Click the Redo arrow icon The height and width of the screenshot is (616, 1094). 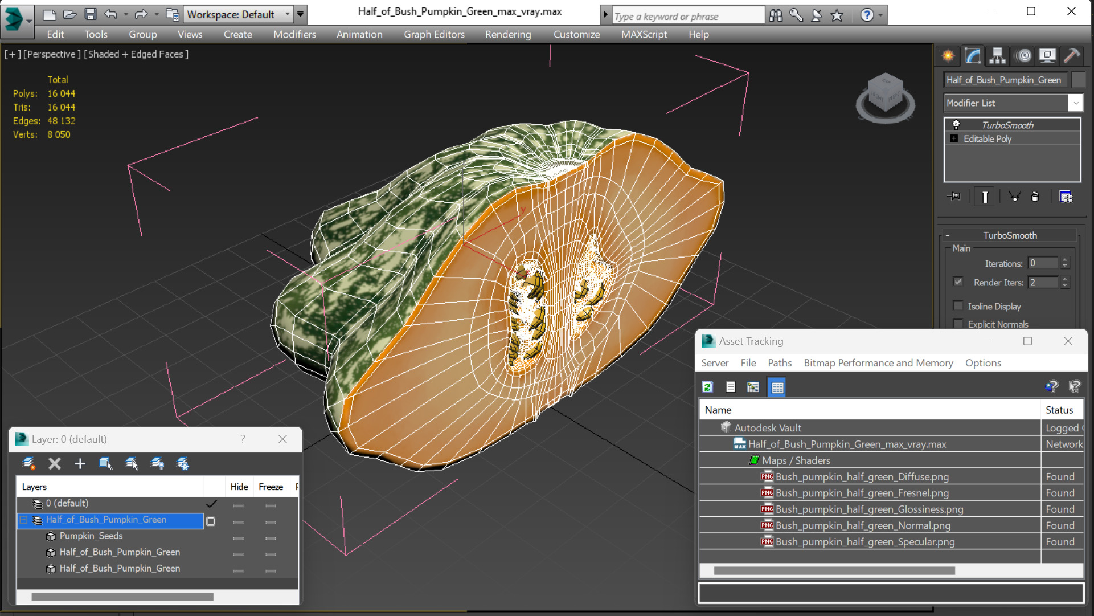tap(141, 14)
